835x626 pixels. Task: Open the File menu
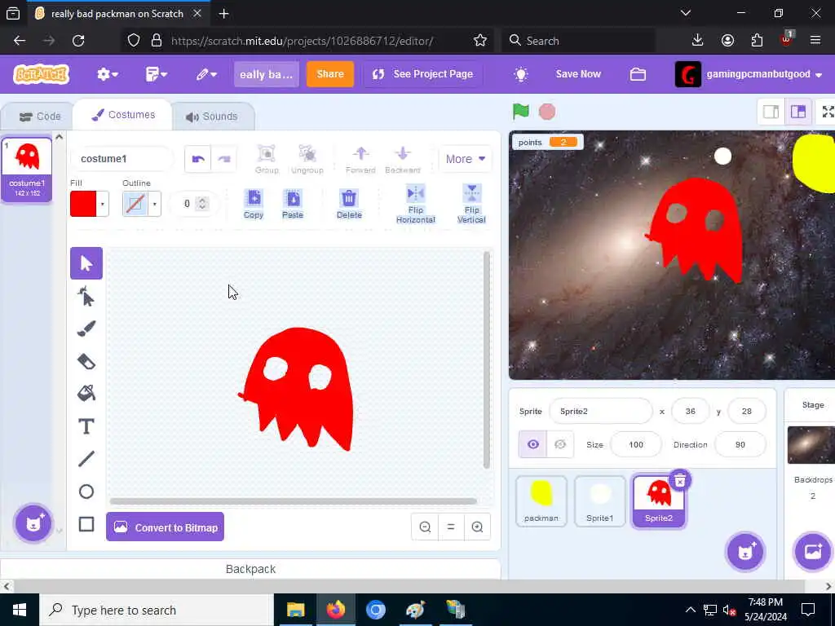(x=156, y=74)
